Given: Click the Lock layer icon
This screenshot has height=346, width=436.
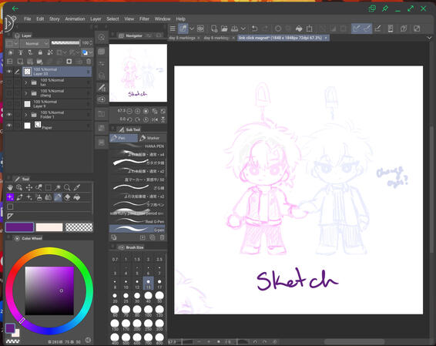Looking at the screenshot, I should [x=40, y=52].
